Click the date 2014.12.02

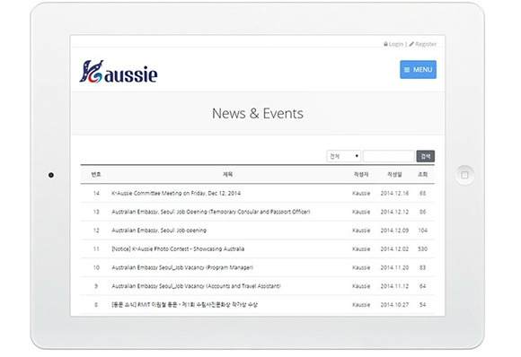(394, 248)
